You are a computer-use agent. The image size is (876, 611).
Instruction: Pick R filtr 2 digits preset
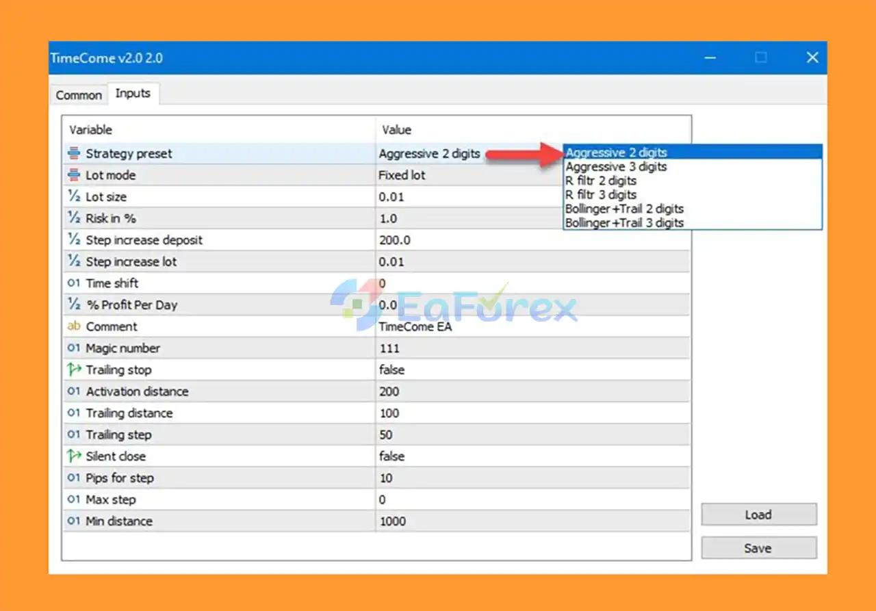click(693, 181)
